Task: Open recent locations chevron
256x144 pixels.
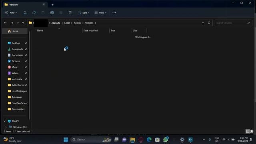Action: (18, 23)
